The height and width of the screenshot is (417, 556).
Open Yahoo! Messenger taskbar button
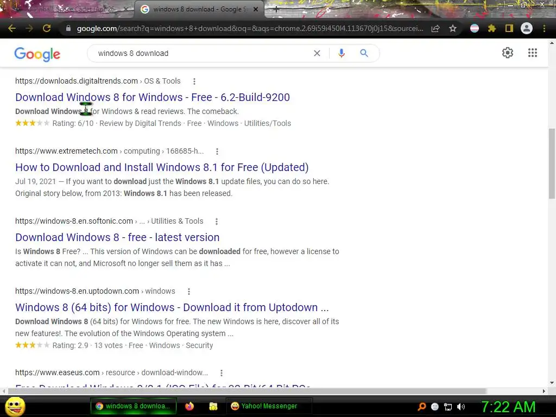[x=269, y=406]
